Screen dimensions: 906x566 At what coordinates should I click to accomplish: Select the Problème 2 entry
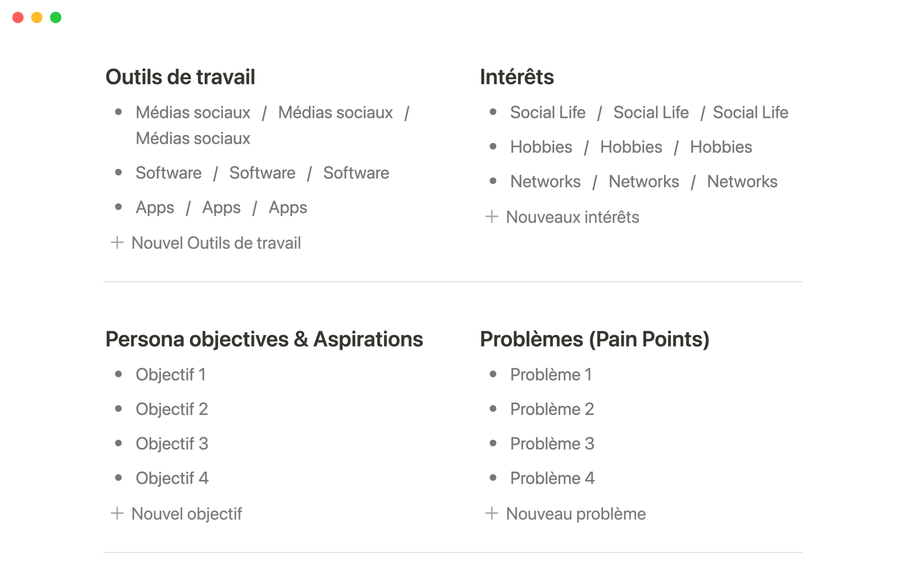click(552, 409)
